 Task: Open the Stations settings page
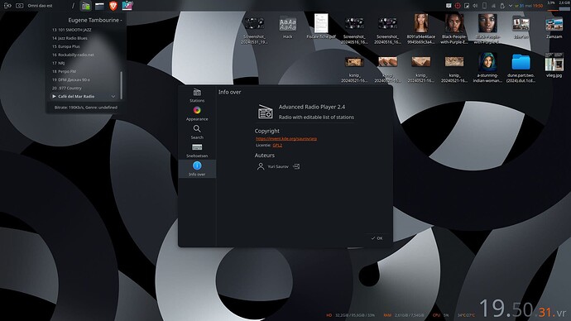(x=197, y=95)
